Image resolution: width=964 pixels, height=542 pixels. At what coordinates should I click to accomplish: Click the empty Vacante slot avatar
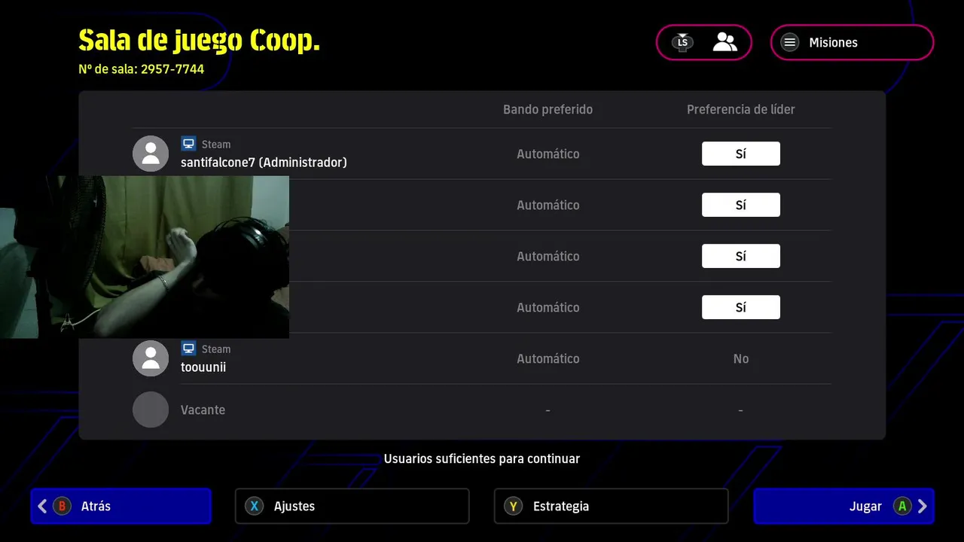pyautogui.click(x=151, y=410)
